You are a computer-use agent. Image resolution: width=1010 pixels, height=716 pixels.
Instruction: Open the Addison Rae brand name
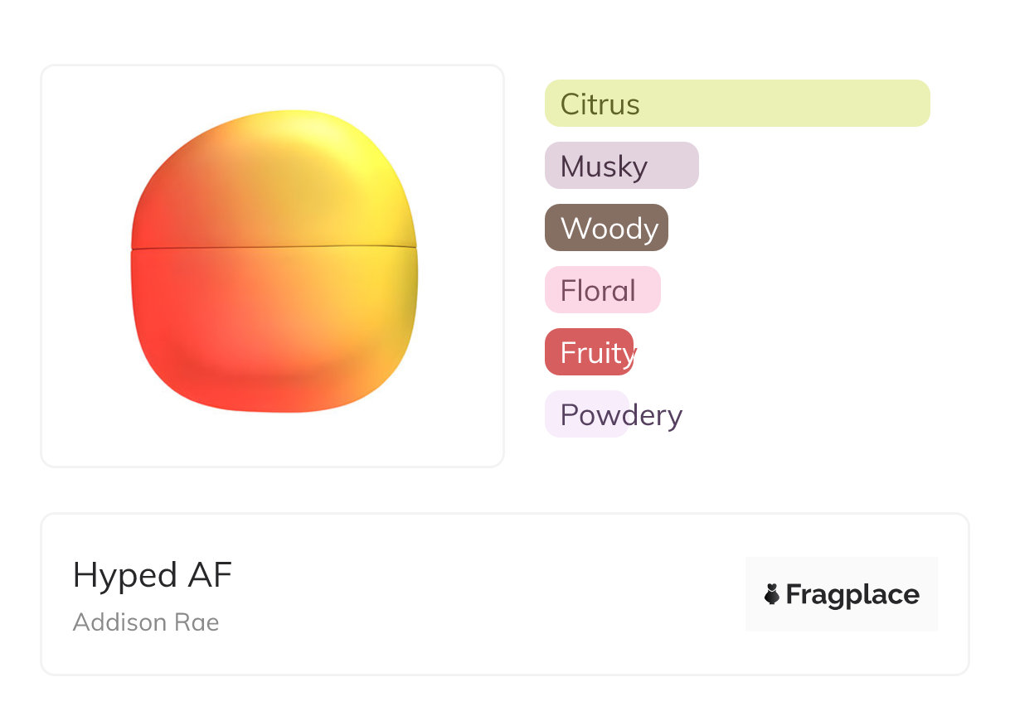pos(146,622)
